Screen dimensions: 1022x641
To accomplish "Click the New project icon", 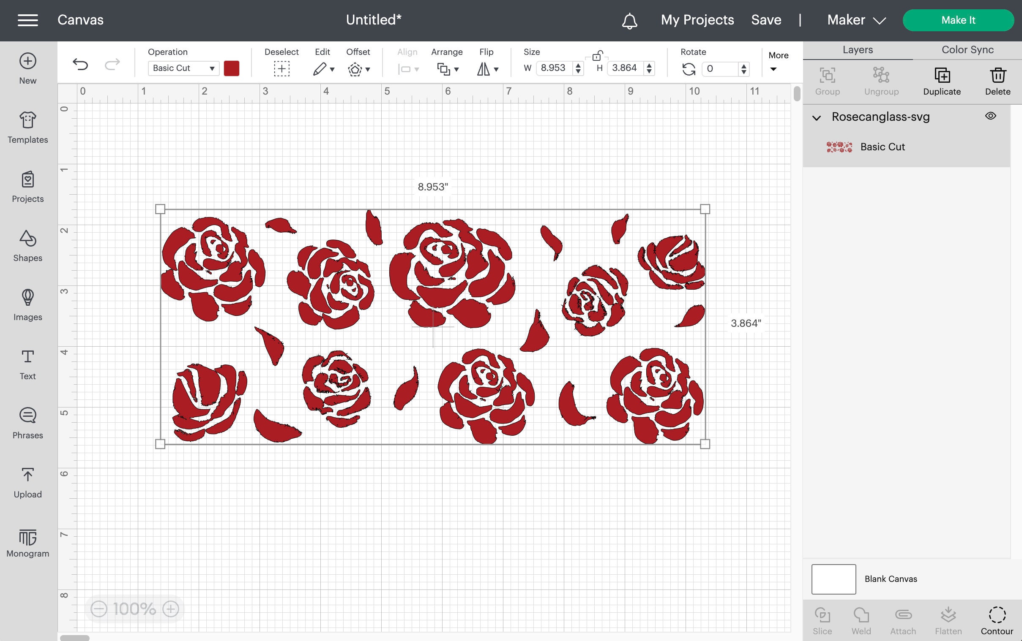I will coord(27,61).
